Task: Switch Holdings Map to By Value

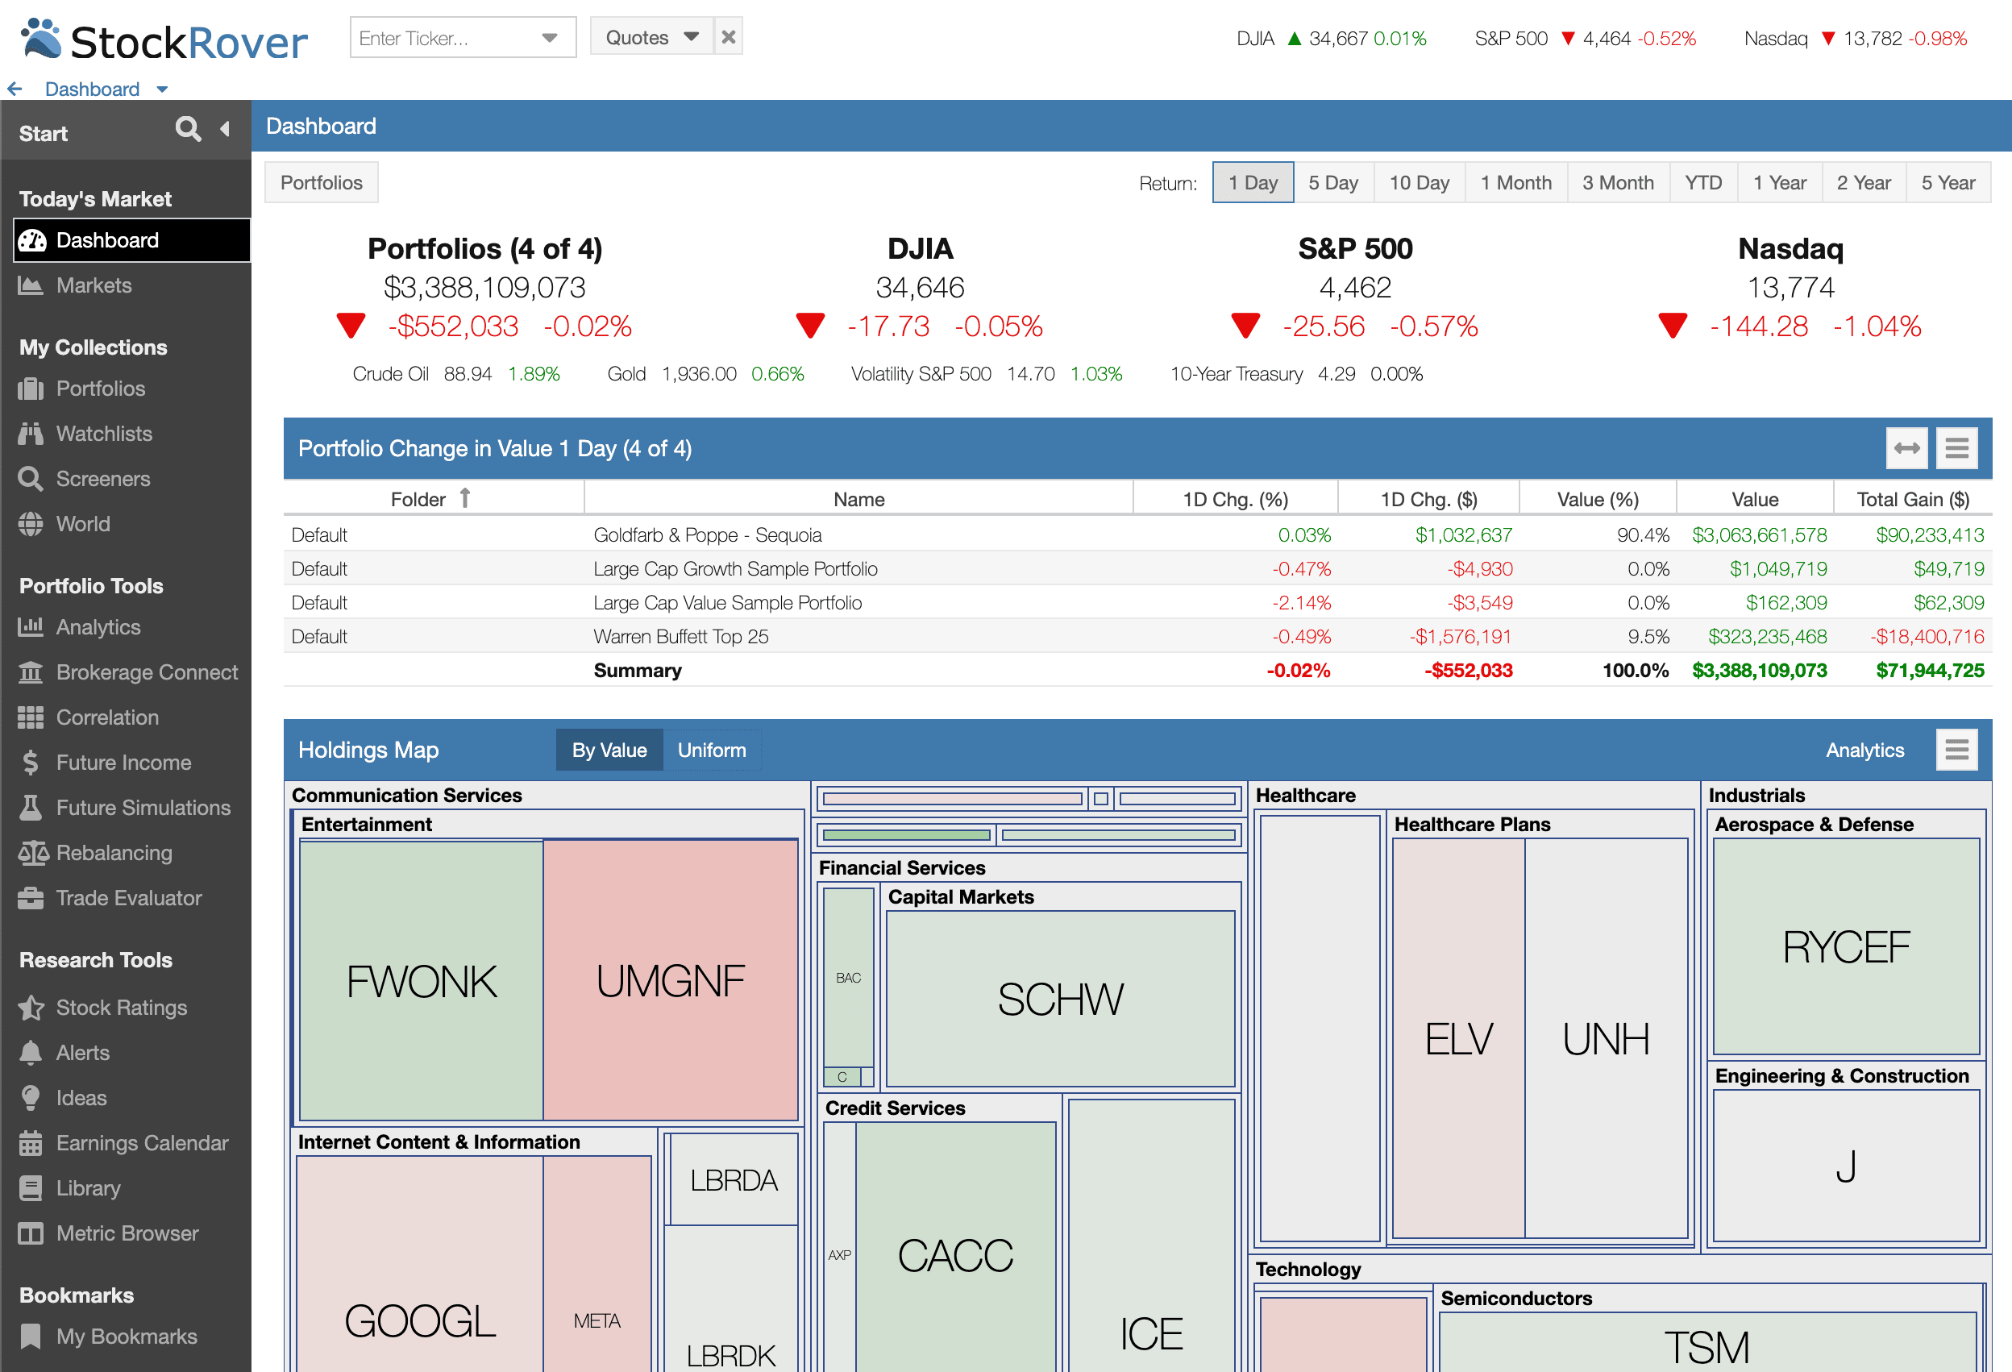Action: [x=609, y=750]
